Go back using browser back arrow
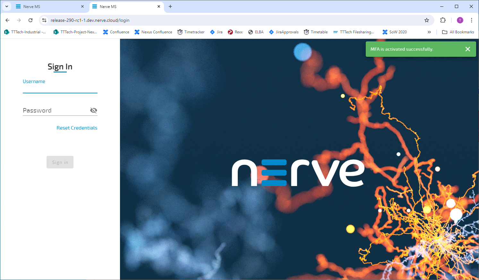Viewport: 479px width, 280px height. point(7,20)
